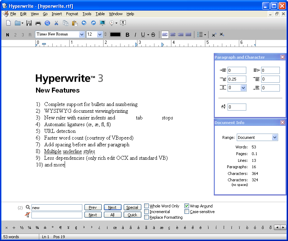Uncheck the Wrap Around option
Image resolution: width=288 pixels, height=241 pixels.
tap(187, 206)
